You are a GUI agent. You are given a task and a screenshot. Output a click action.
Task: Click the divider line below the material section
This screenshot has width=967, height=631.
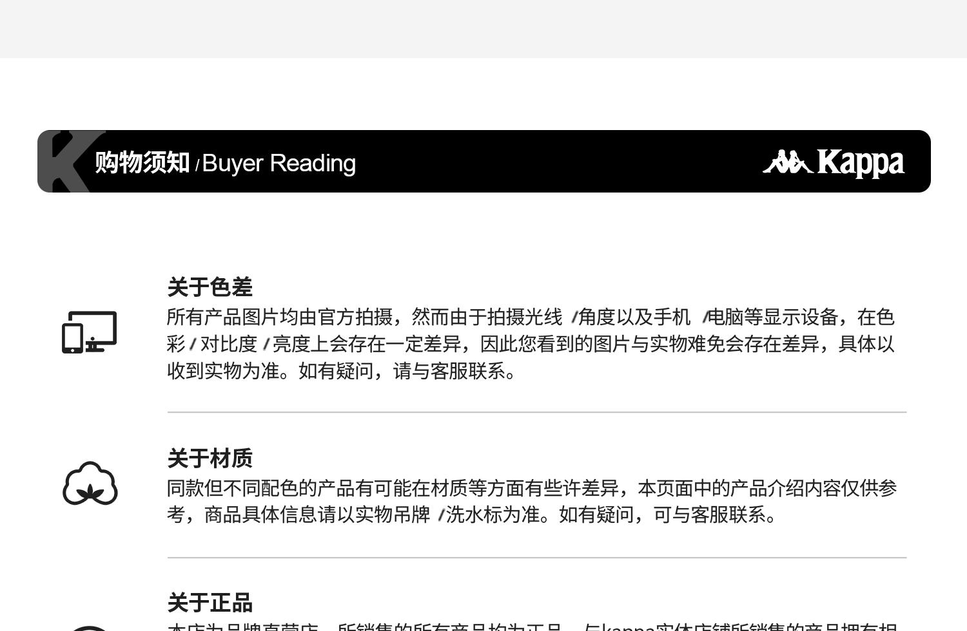(x=537, y=558)
